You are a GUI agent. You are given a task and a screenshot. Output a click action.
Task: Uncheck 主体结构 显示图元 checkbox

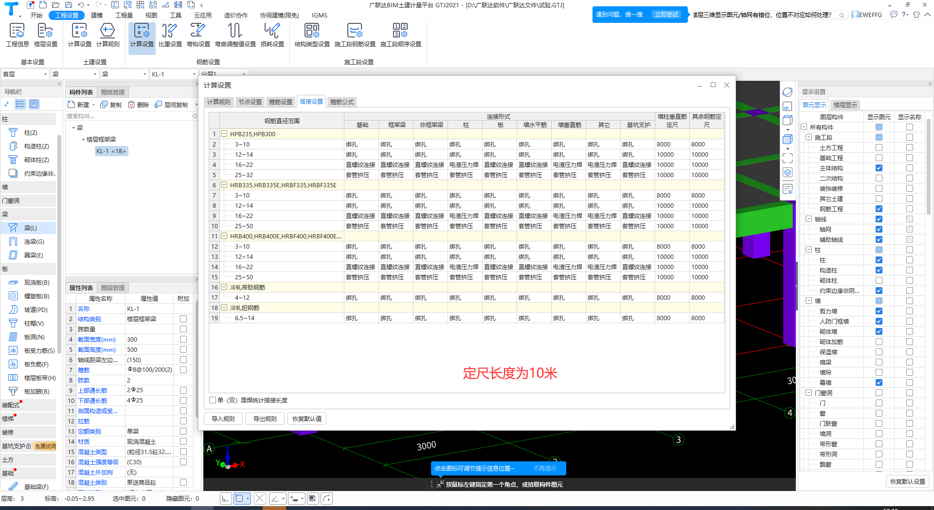pos(879,168)
